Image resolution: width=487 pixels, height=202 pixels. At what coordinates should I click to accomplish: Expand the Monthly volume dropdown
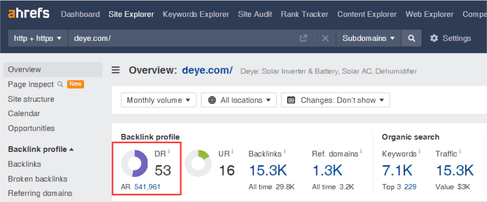(159, 100)
